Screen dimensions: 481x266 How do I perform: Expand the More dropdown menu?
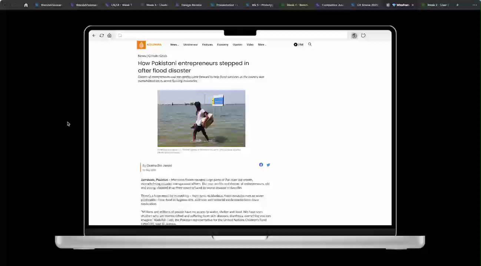coord(262,45)
